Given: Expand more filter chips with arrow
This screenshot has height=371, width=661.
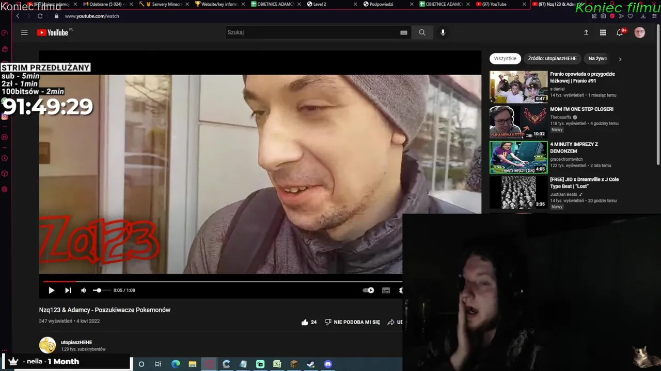Looking at the screenshot, I should (620, 59).
